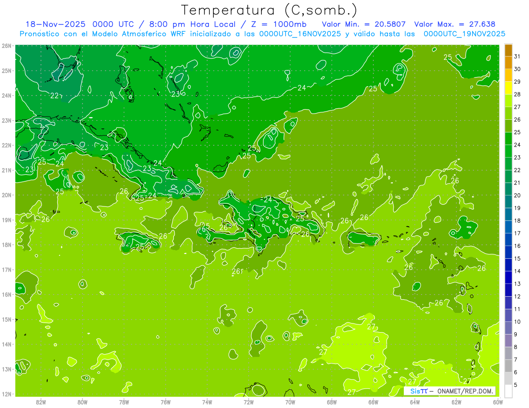Click the color scale label 29
The width and height of the screenshot is (529, 408).
[x=518, y=81]
